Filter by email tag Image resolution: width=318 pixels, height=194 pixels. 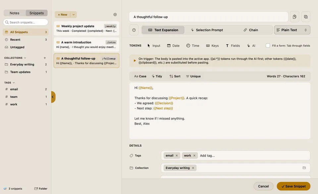pos(26,89)
